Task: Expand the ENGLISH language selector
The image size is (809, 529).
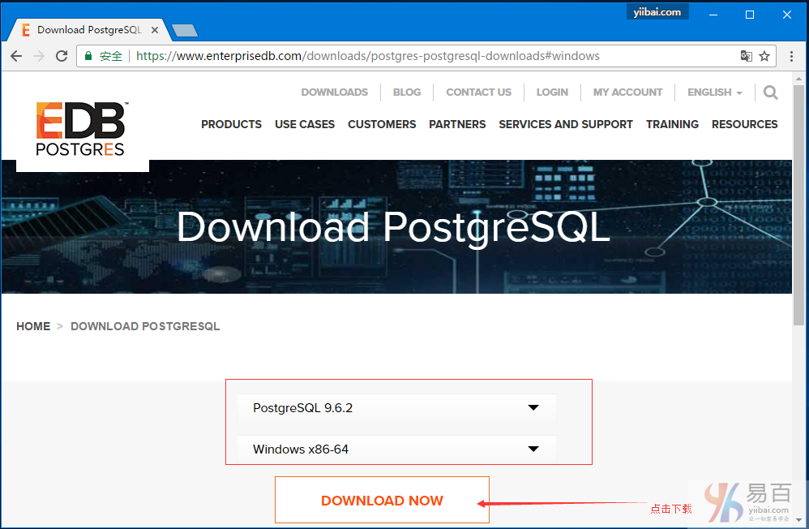Action: tap(713, 92)
